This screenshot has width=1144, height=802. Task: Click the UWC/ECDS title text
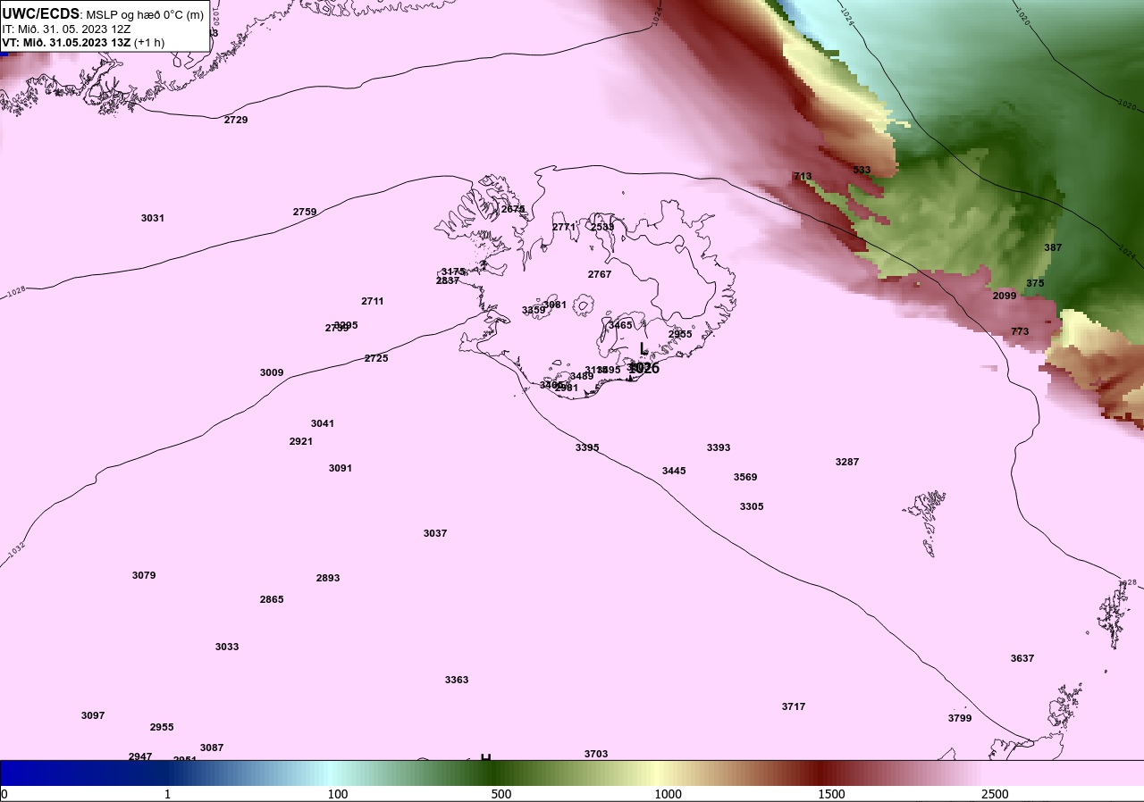tap(41, 13)
